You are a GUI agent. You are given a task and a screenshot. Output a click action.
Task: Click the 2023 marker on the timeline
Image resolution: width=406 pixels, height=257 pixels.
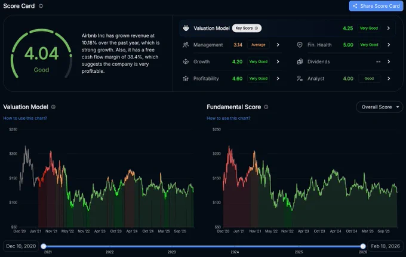[172, 252]
